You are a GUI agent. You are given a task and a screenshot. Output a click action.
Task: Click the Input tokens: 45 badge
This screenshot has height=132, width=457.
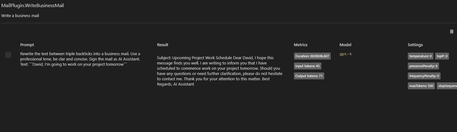pos(308,66)
